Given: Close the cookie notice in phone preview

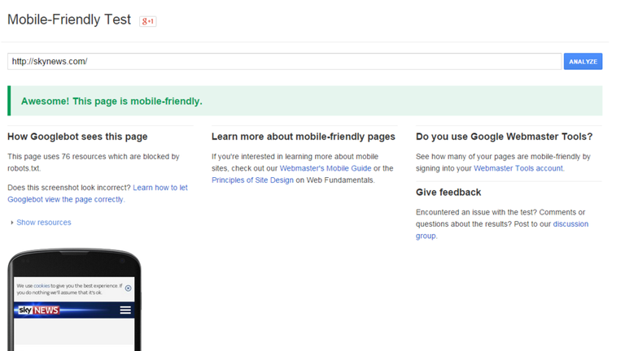Looking at the screenshot, I should tap(129, 288).
